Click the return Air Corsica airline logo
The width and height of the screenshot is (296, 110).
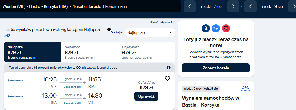pyautogui.click(x=15, y=96)
